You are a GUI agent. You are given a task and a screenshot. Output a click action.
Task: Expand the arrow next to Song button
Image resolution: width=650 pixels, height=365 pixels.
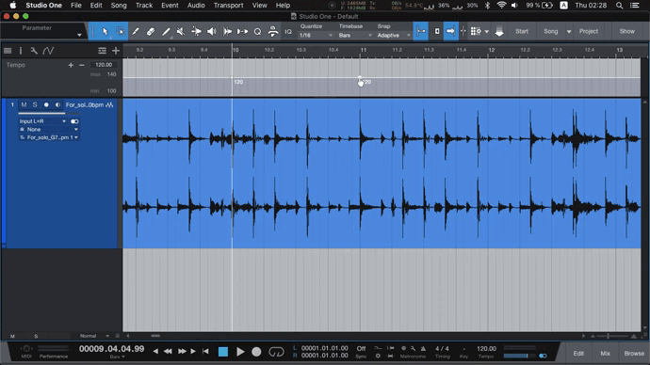[x=569, y=31]
